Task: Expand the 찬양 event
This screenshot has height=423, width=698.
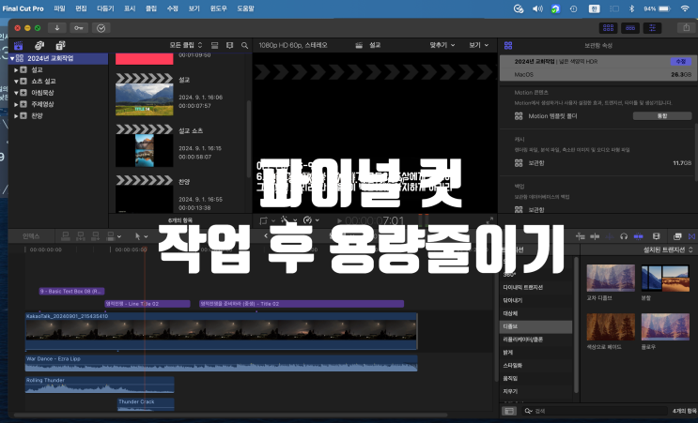Action: coord(16,116)
